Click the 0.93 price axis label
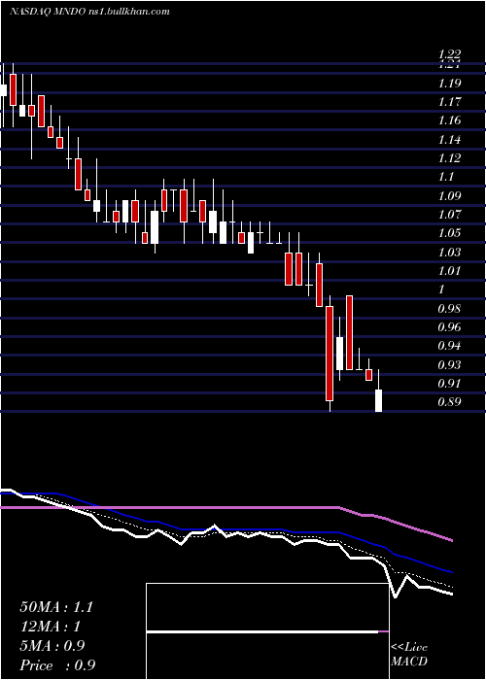 (449, 364)
